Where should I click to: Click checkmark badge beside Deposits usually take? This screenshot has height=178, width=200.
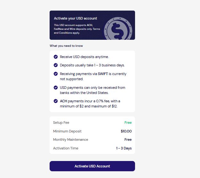click(56, 65)
